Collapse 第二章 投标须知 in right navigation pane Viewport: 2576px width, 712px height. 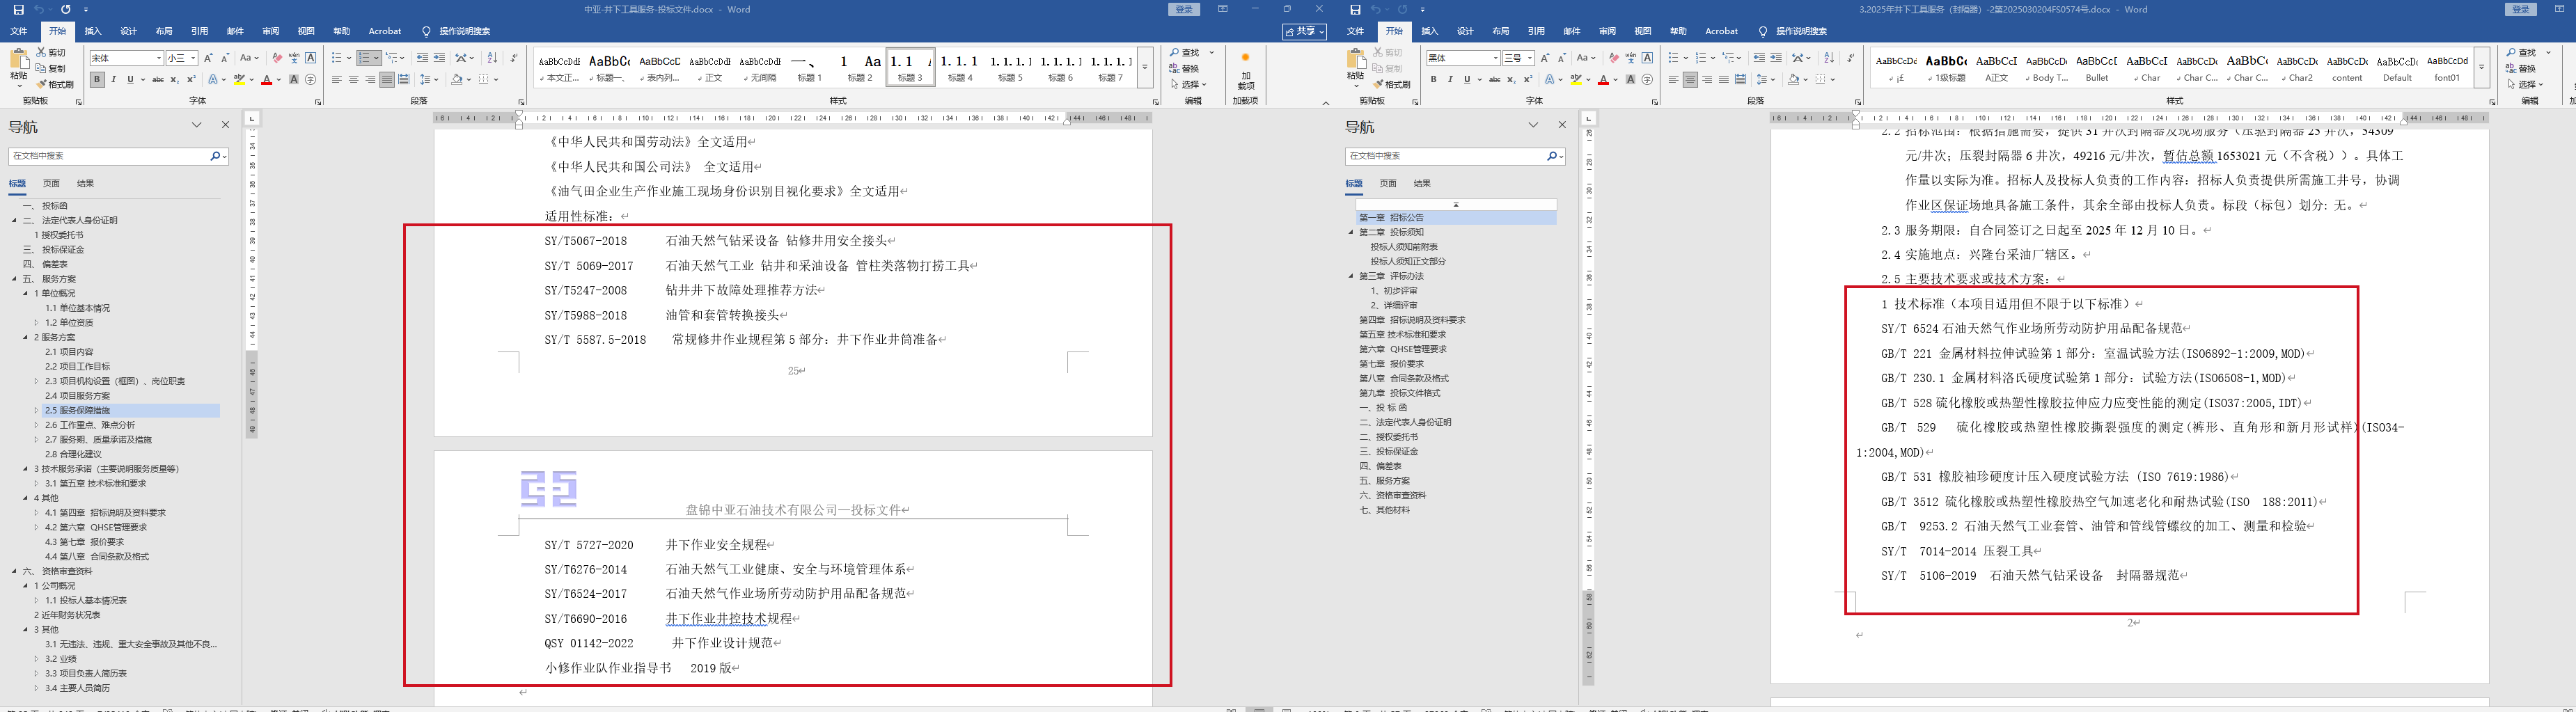[x=1351, y=232]
